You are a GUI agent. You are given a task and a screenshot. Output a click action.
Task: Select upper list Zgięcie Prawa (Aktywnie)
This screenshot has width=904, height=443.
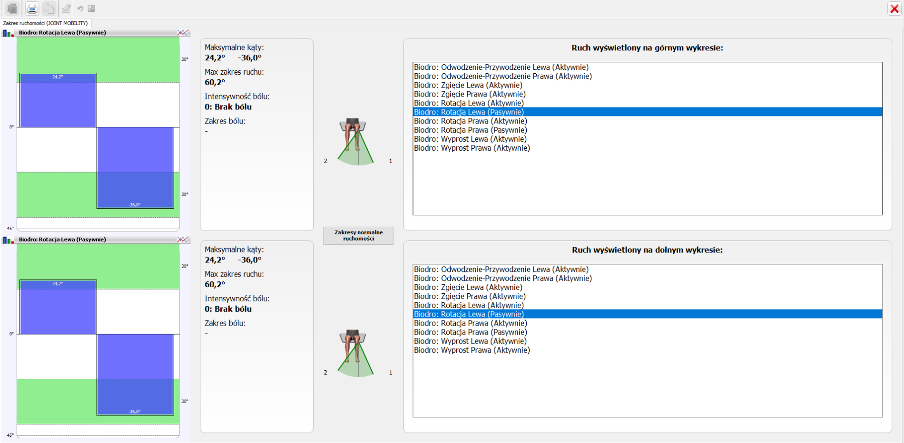click(x=648, y=94)
